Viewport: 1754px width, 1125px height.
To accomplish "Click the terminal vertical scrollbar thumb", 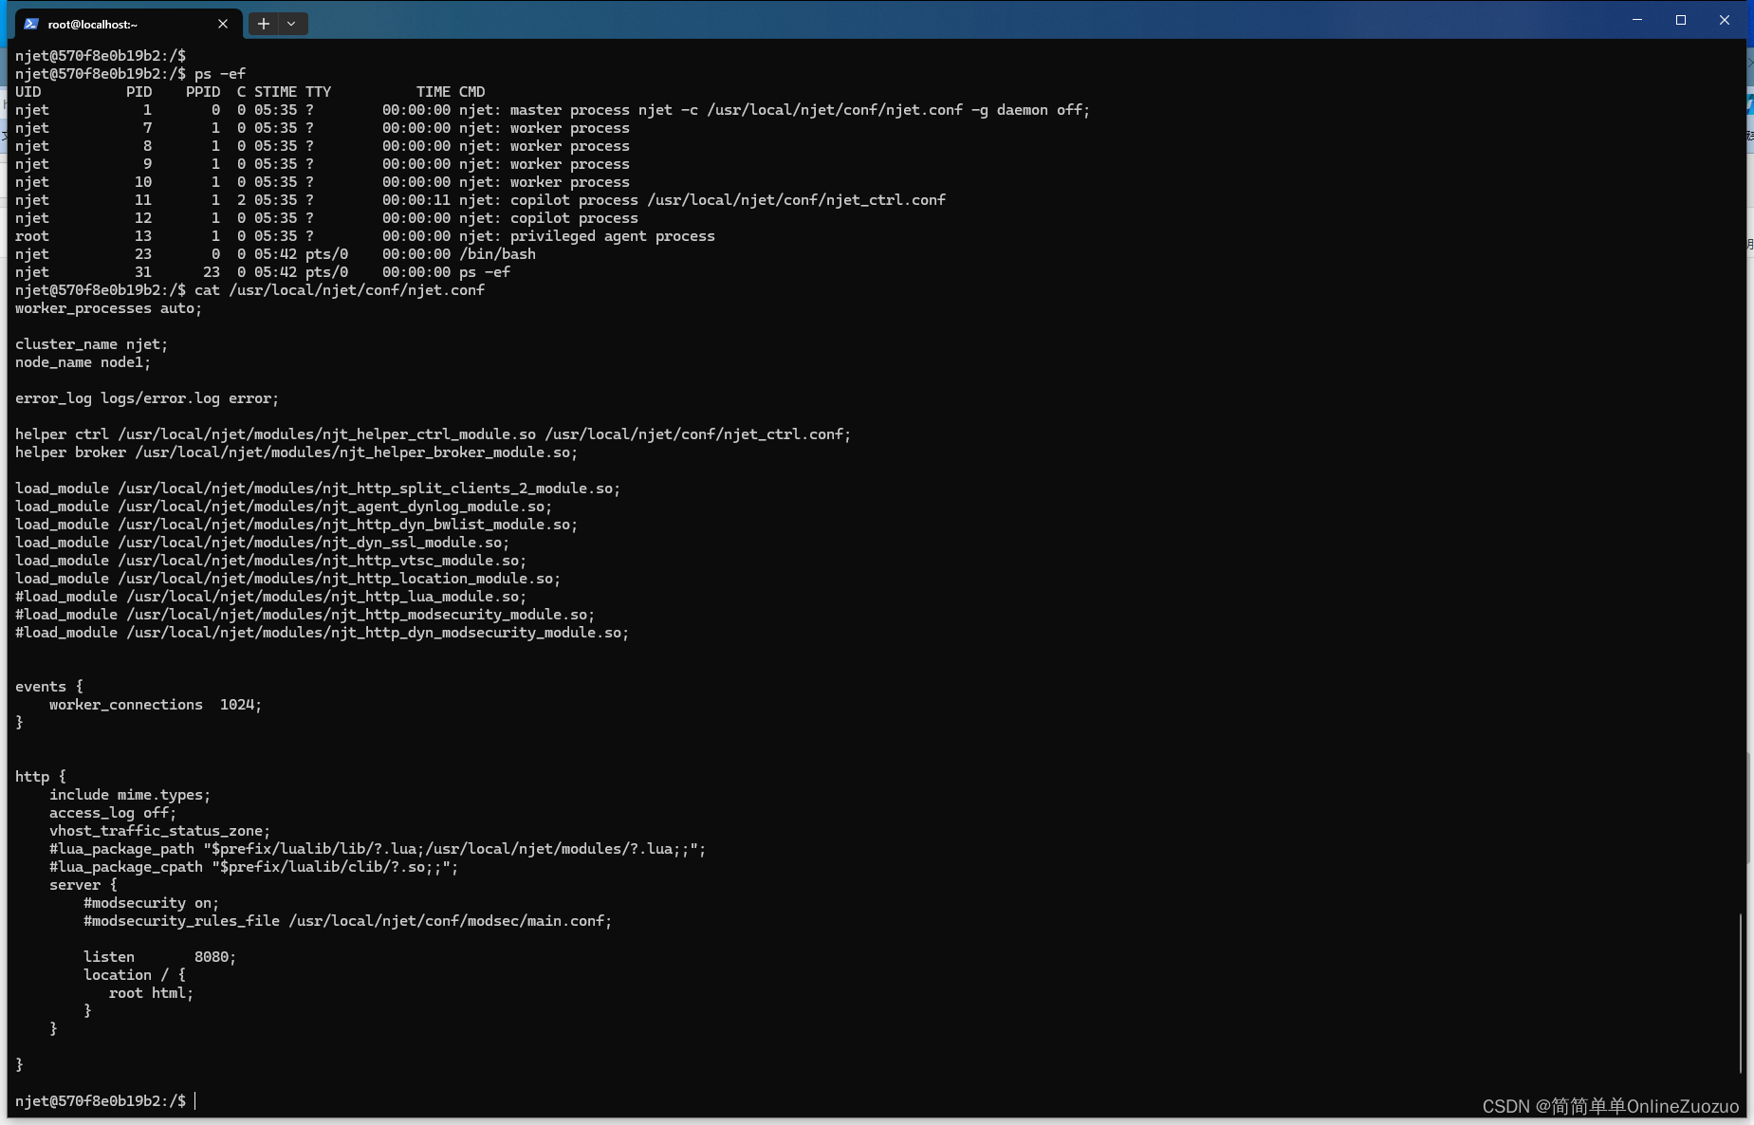I will [1741, 992].
